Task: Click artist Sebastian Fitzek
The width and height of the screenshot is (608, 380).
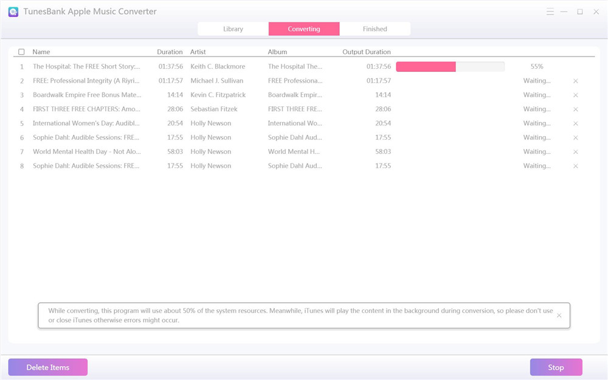Action: pyautogui.click(x=213, y=109)
